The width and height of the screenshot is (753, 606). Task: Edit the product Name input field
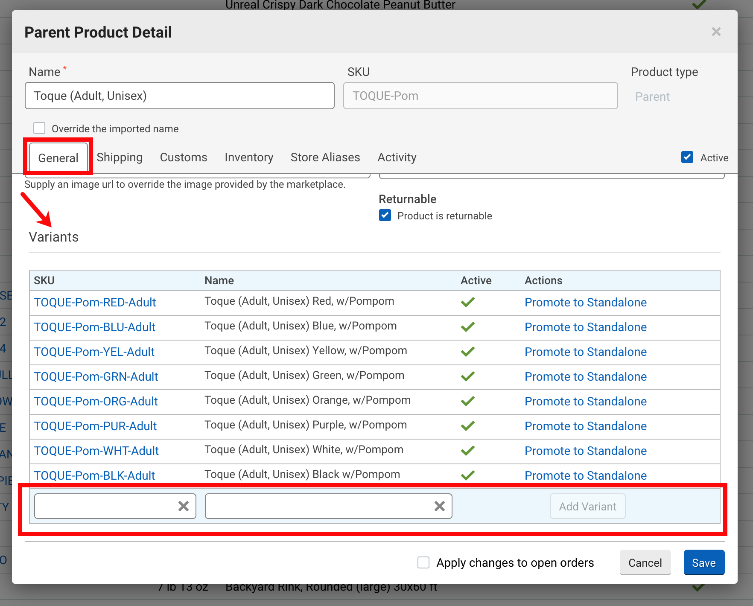point(179,96)
